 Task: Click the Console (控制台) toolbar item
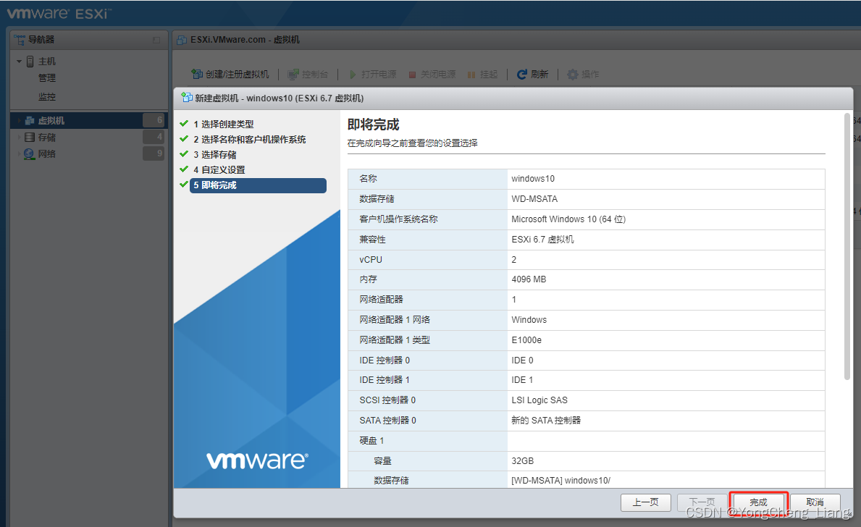308,74
